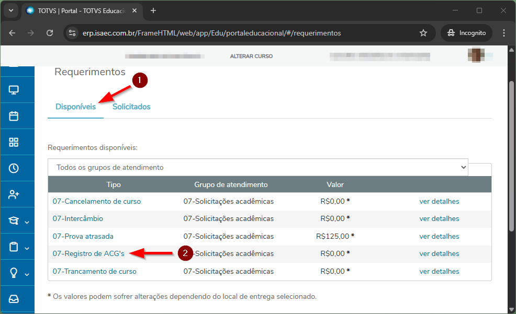Click the add-user sidebar icon
Viewport: 516px width, 314px height.
14,194
